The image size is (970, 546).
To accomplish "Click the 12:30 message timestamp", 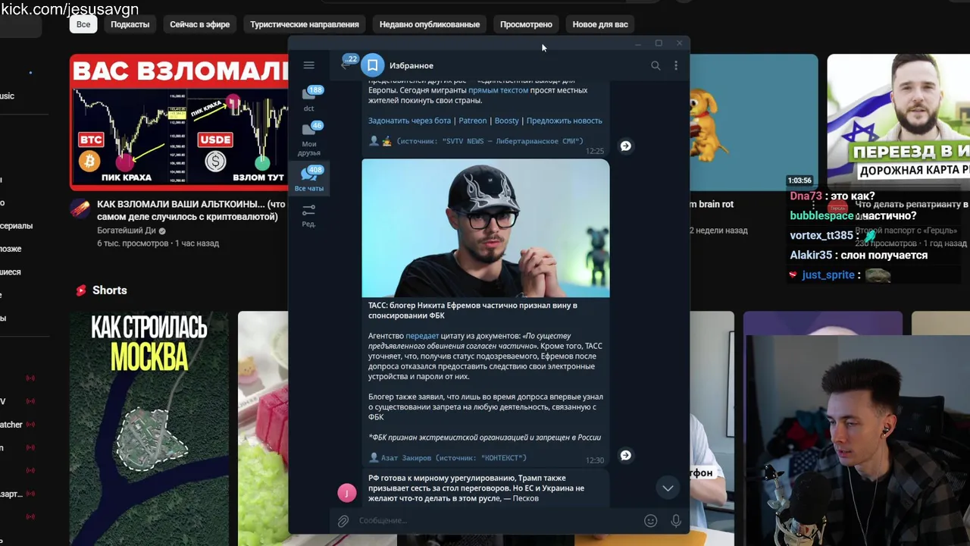I will point(595,460).
